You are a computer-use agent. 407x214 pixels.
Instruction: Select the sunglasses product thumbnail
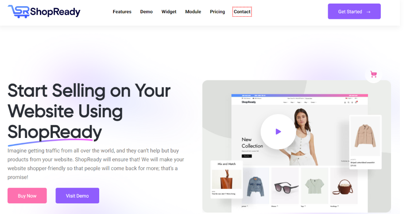285,186
